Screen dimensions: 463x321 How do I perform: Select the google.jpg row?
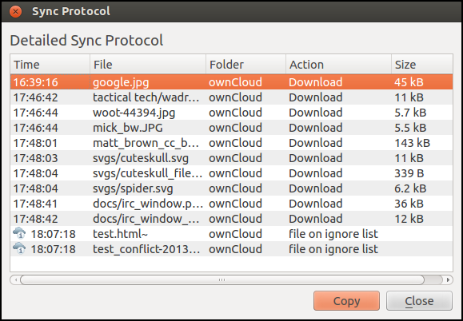pyautogui.click(x=232, y=82)
